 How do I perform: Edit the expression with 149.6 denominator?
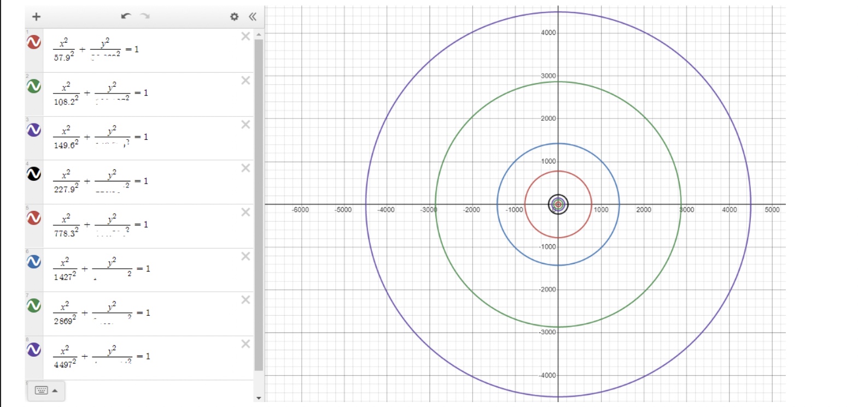(x=149, y=138)
